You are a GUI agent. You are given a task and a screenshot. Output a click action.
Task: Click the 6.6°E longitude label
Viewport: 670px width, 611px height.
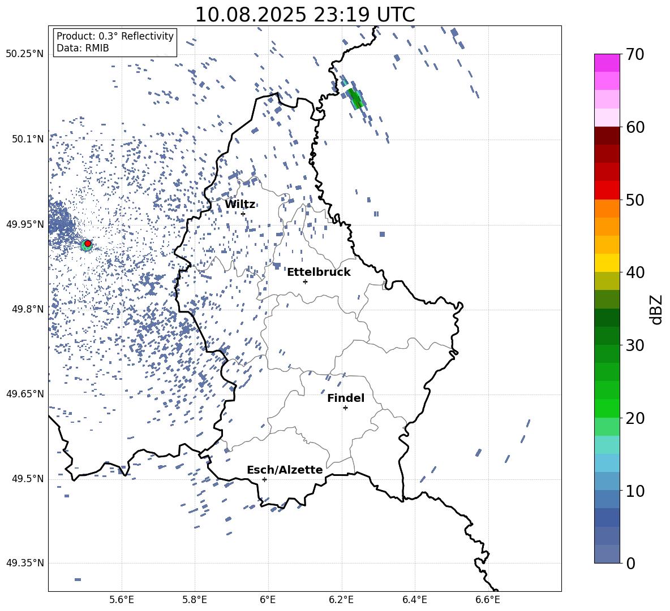[488, 600]
